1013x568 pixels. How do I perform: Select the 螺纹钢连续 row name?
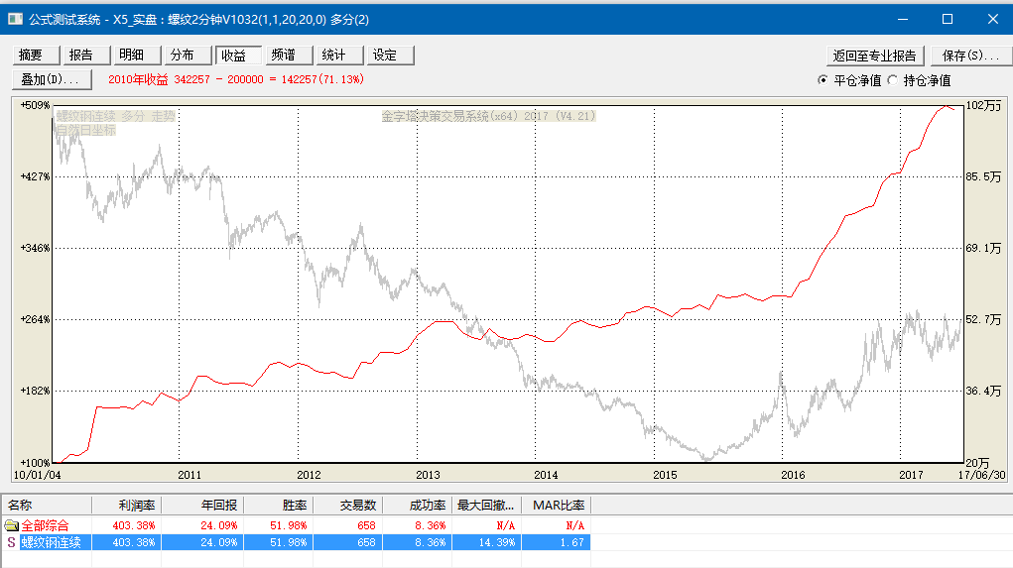(x=51, y=542)
